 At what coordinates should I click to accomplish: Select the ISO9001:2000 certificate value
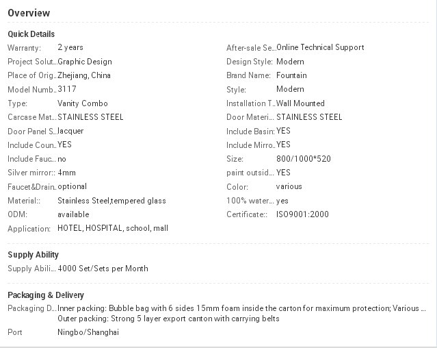(302, 214)
